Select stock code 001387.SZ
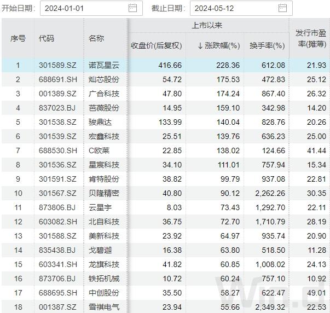Viewport: 330px width, 313px height. pos(57,307)
